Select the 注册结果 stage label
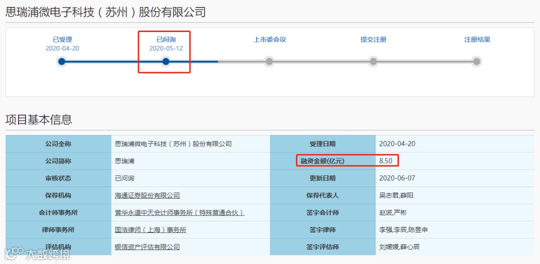This screenshot has height=264, width=540. 477,39
